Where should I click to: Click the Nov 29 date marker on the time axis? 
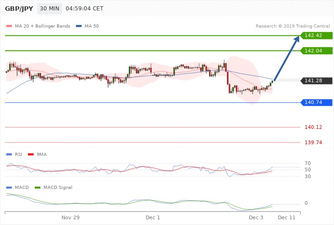click(71, 218)
